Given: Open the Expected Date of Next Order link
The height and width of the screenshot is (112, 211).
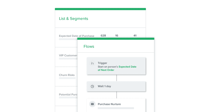Looking at the screenshot, I should click(117, 68).
